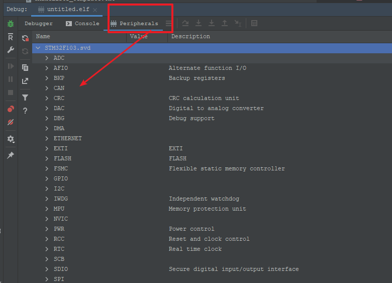Image resolution: width=392 pixels, height=283 pixels.
Task: Click the three-lines Show Execution Point icon
Action: 169,23
